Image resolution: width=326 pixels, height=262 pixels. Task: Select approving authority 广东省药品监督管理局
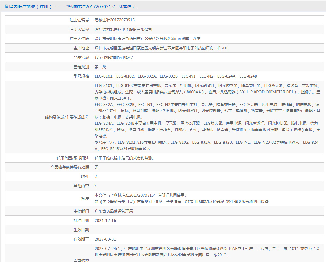pos(114,211)
